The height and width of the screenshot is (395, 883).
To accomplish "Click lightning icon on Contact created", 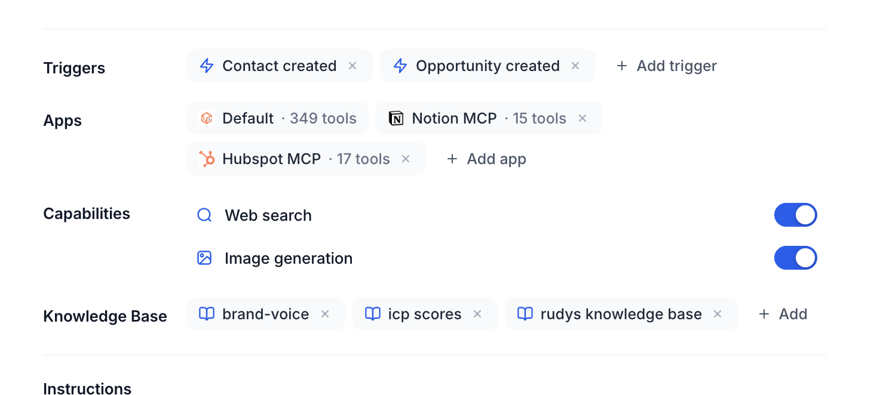I will [x=207, y=66].
